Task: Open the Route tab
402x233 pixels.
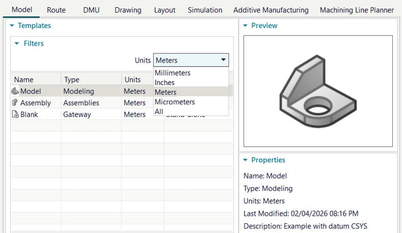Action: (56, 10)
